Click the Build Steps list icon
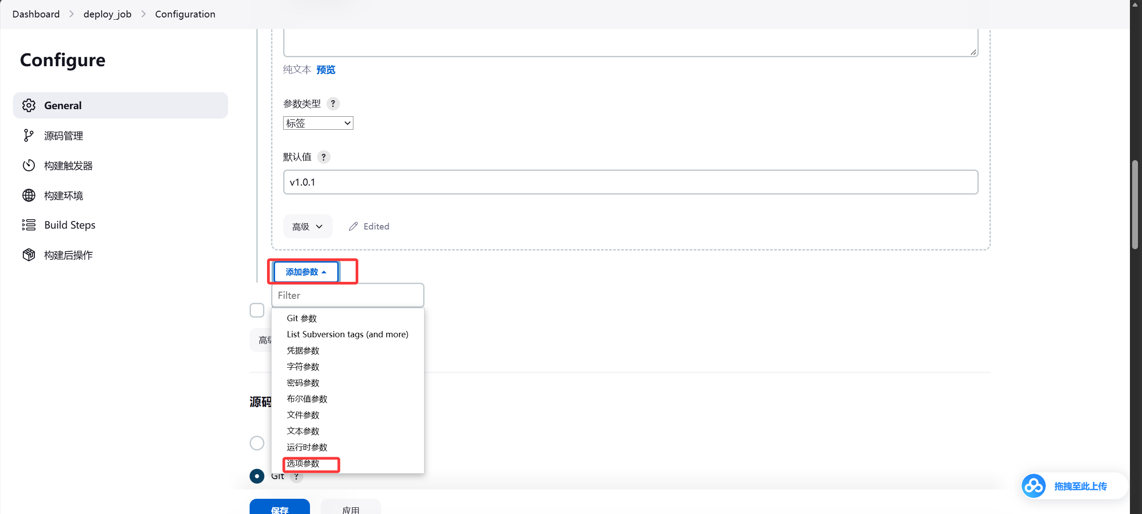The image size is (1142, 514). 29,225
